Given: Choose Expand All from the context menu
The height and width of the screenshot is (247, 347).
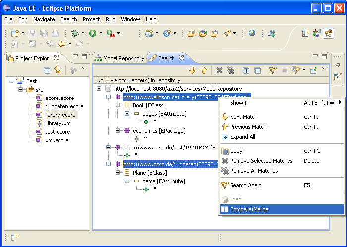Looking at the screenshot, I should point(282,137).
